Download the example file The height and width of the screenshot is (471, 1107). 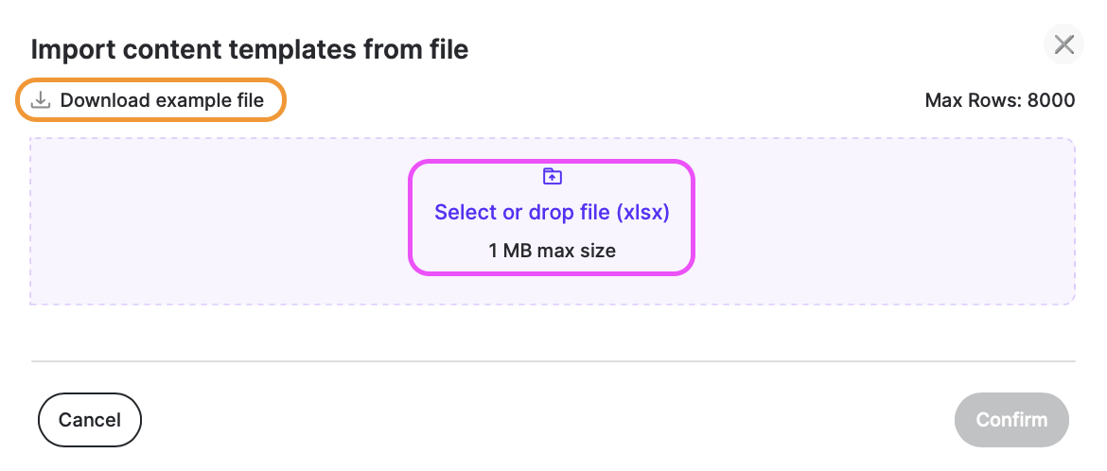[150, 100]
